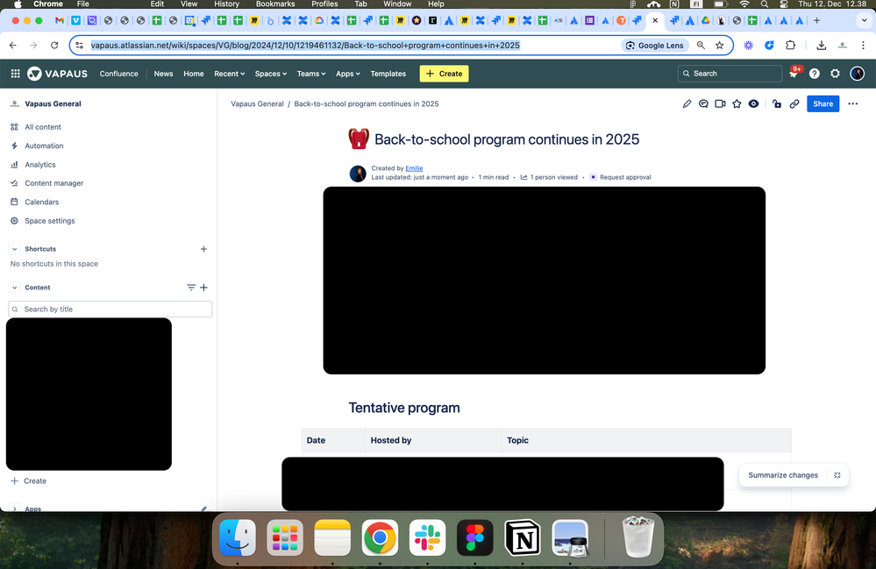Open Analytics from the sidebar

pos(39,164)
